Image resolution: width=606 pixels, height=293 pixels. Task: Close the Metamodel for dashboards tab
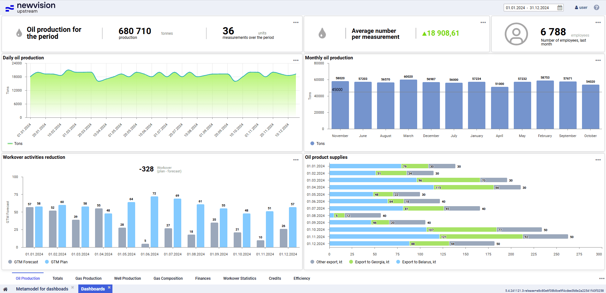pos(73,287)
